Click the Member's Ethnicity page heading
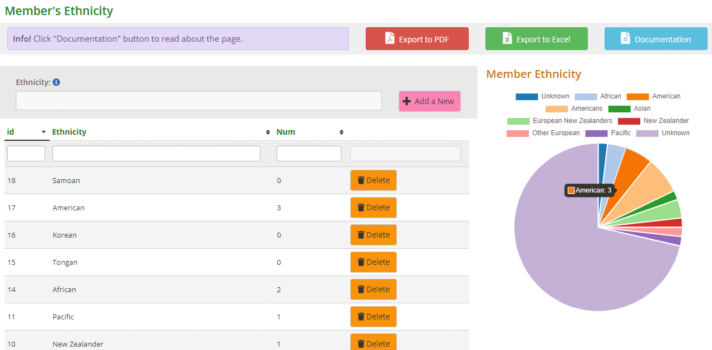This screenshot has width=712, height=350. click(x=59, y=11)
